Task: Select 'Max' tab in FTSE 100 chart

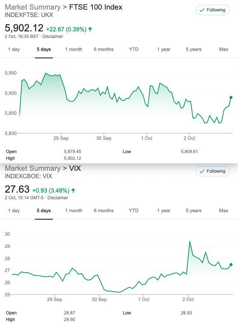Action: (224, 49)
